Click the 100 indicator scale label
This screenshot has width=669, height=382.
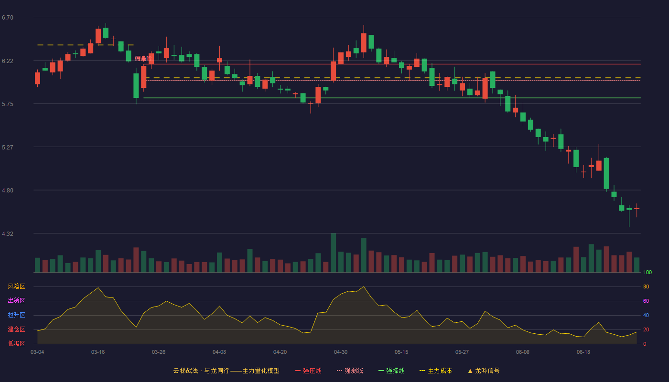(x=647, y=273)
